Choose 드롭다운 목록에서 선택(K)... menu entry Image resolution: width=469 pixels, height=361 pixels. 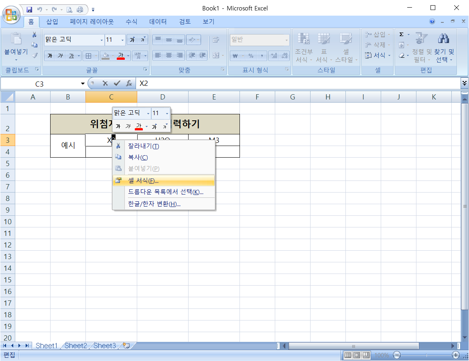[x=164, y=192]
